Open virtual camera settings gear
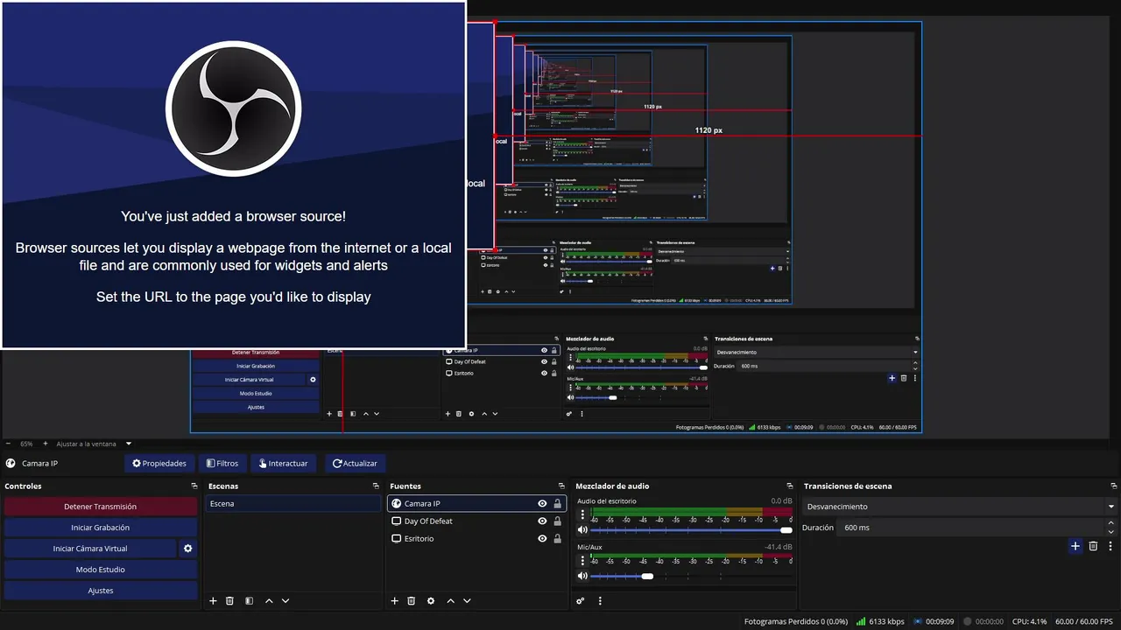This screenshot has width=1121, height=630. pyautogui.click(x=187, y=549)
